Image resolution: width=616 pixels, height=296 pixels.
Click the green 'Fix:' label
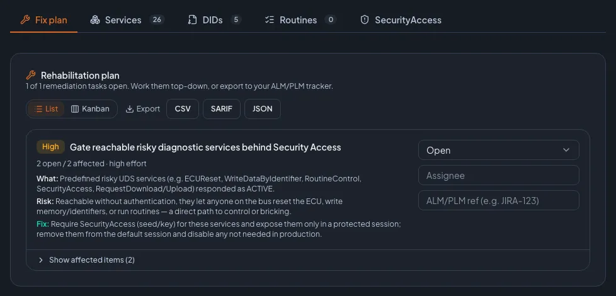coord(43,224)
